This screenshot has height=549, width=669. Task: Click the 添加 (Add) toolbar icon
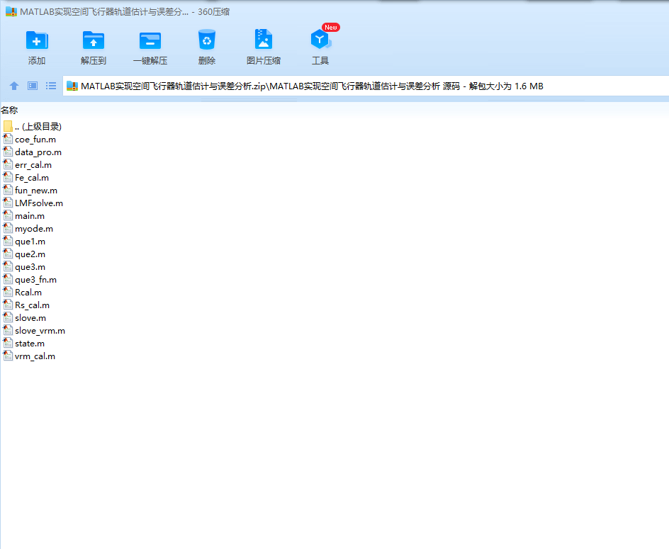37,40
